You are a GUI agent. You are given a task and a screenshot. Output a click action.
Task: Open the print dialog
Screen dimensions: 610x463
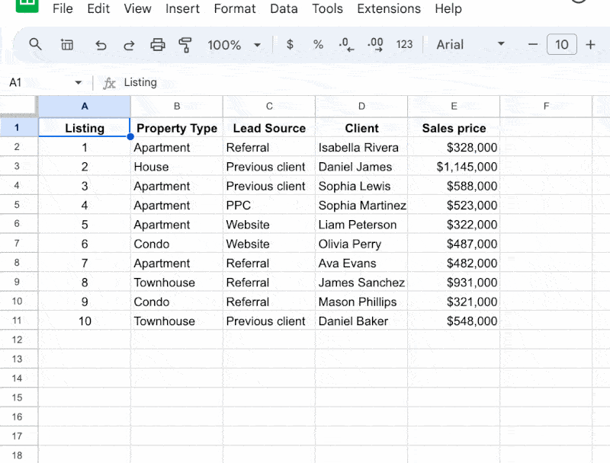(158, 44)
